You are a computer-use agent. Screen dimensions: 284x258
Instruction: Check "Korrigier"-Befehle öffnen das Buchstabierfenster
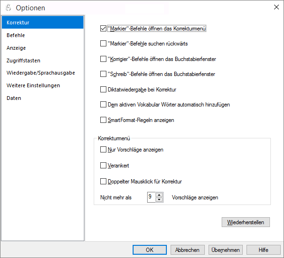[x=103, y=59]
